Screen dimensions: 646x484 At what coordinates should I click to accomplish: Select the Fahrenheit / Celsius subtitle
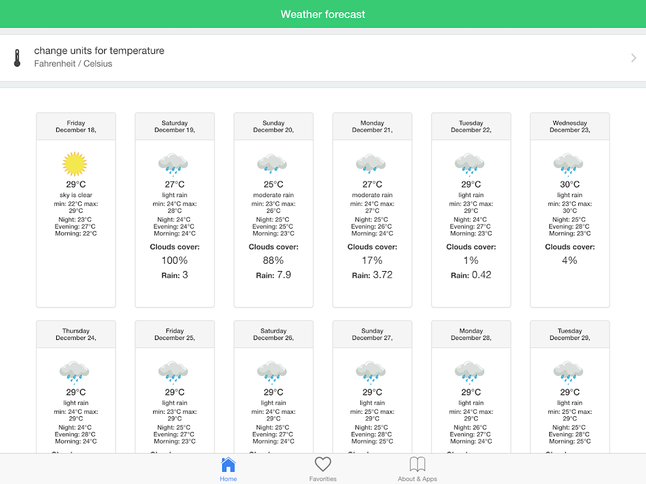coord(73,64)
